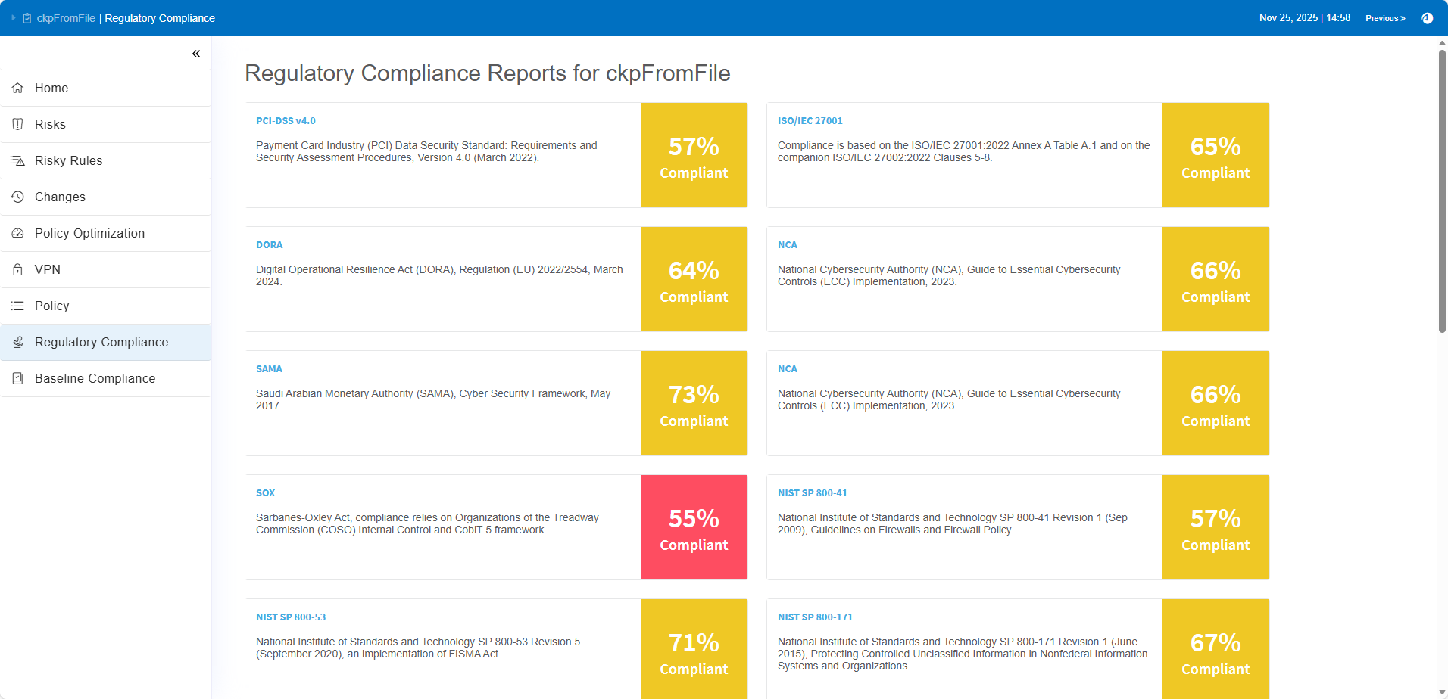
Task: Click the user profile icon in header
Action: click(x=1427, y=18)
